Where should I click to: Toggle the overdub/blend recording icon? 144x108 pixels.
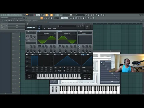pos(49,15)
